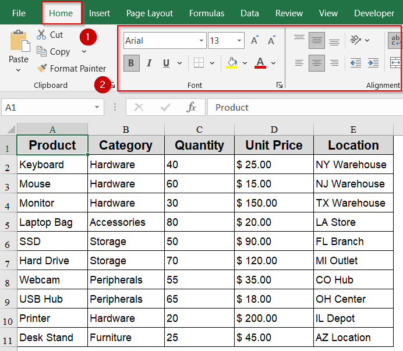Click the Paste clipboard icon
This screenshot has width=403, height=351.
coord(20,41)
